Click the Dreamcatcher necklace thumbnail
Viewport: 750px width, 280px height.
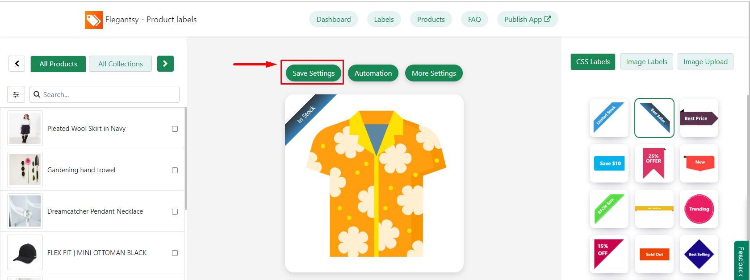(25, 211)
